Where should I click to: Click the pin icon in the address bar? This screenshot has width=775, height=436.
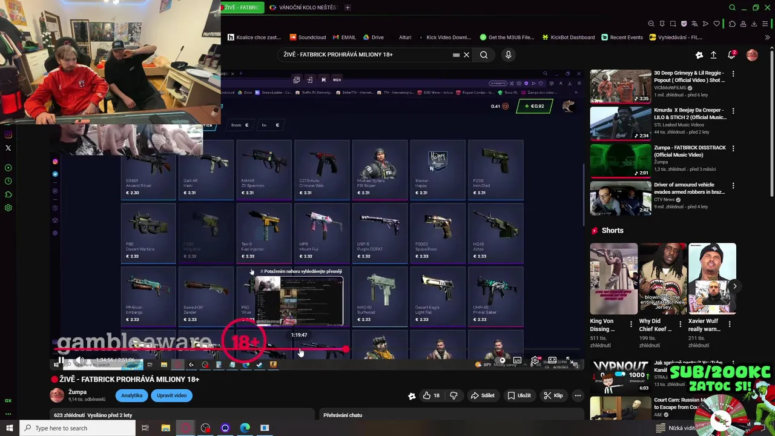pos(662,24)
